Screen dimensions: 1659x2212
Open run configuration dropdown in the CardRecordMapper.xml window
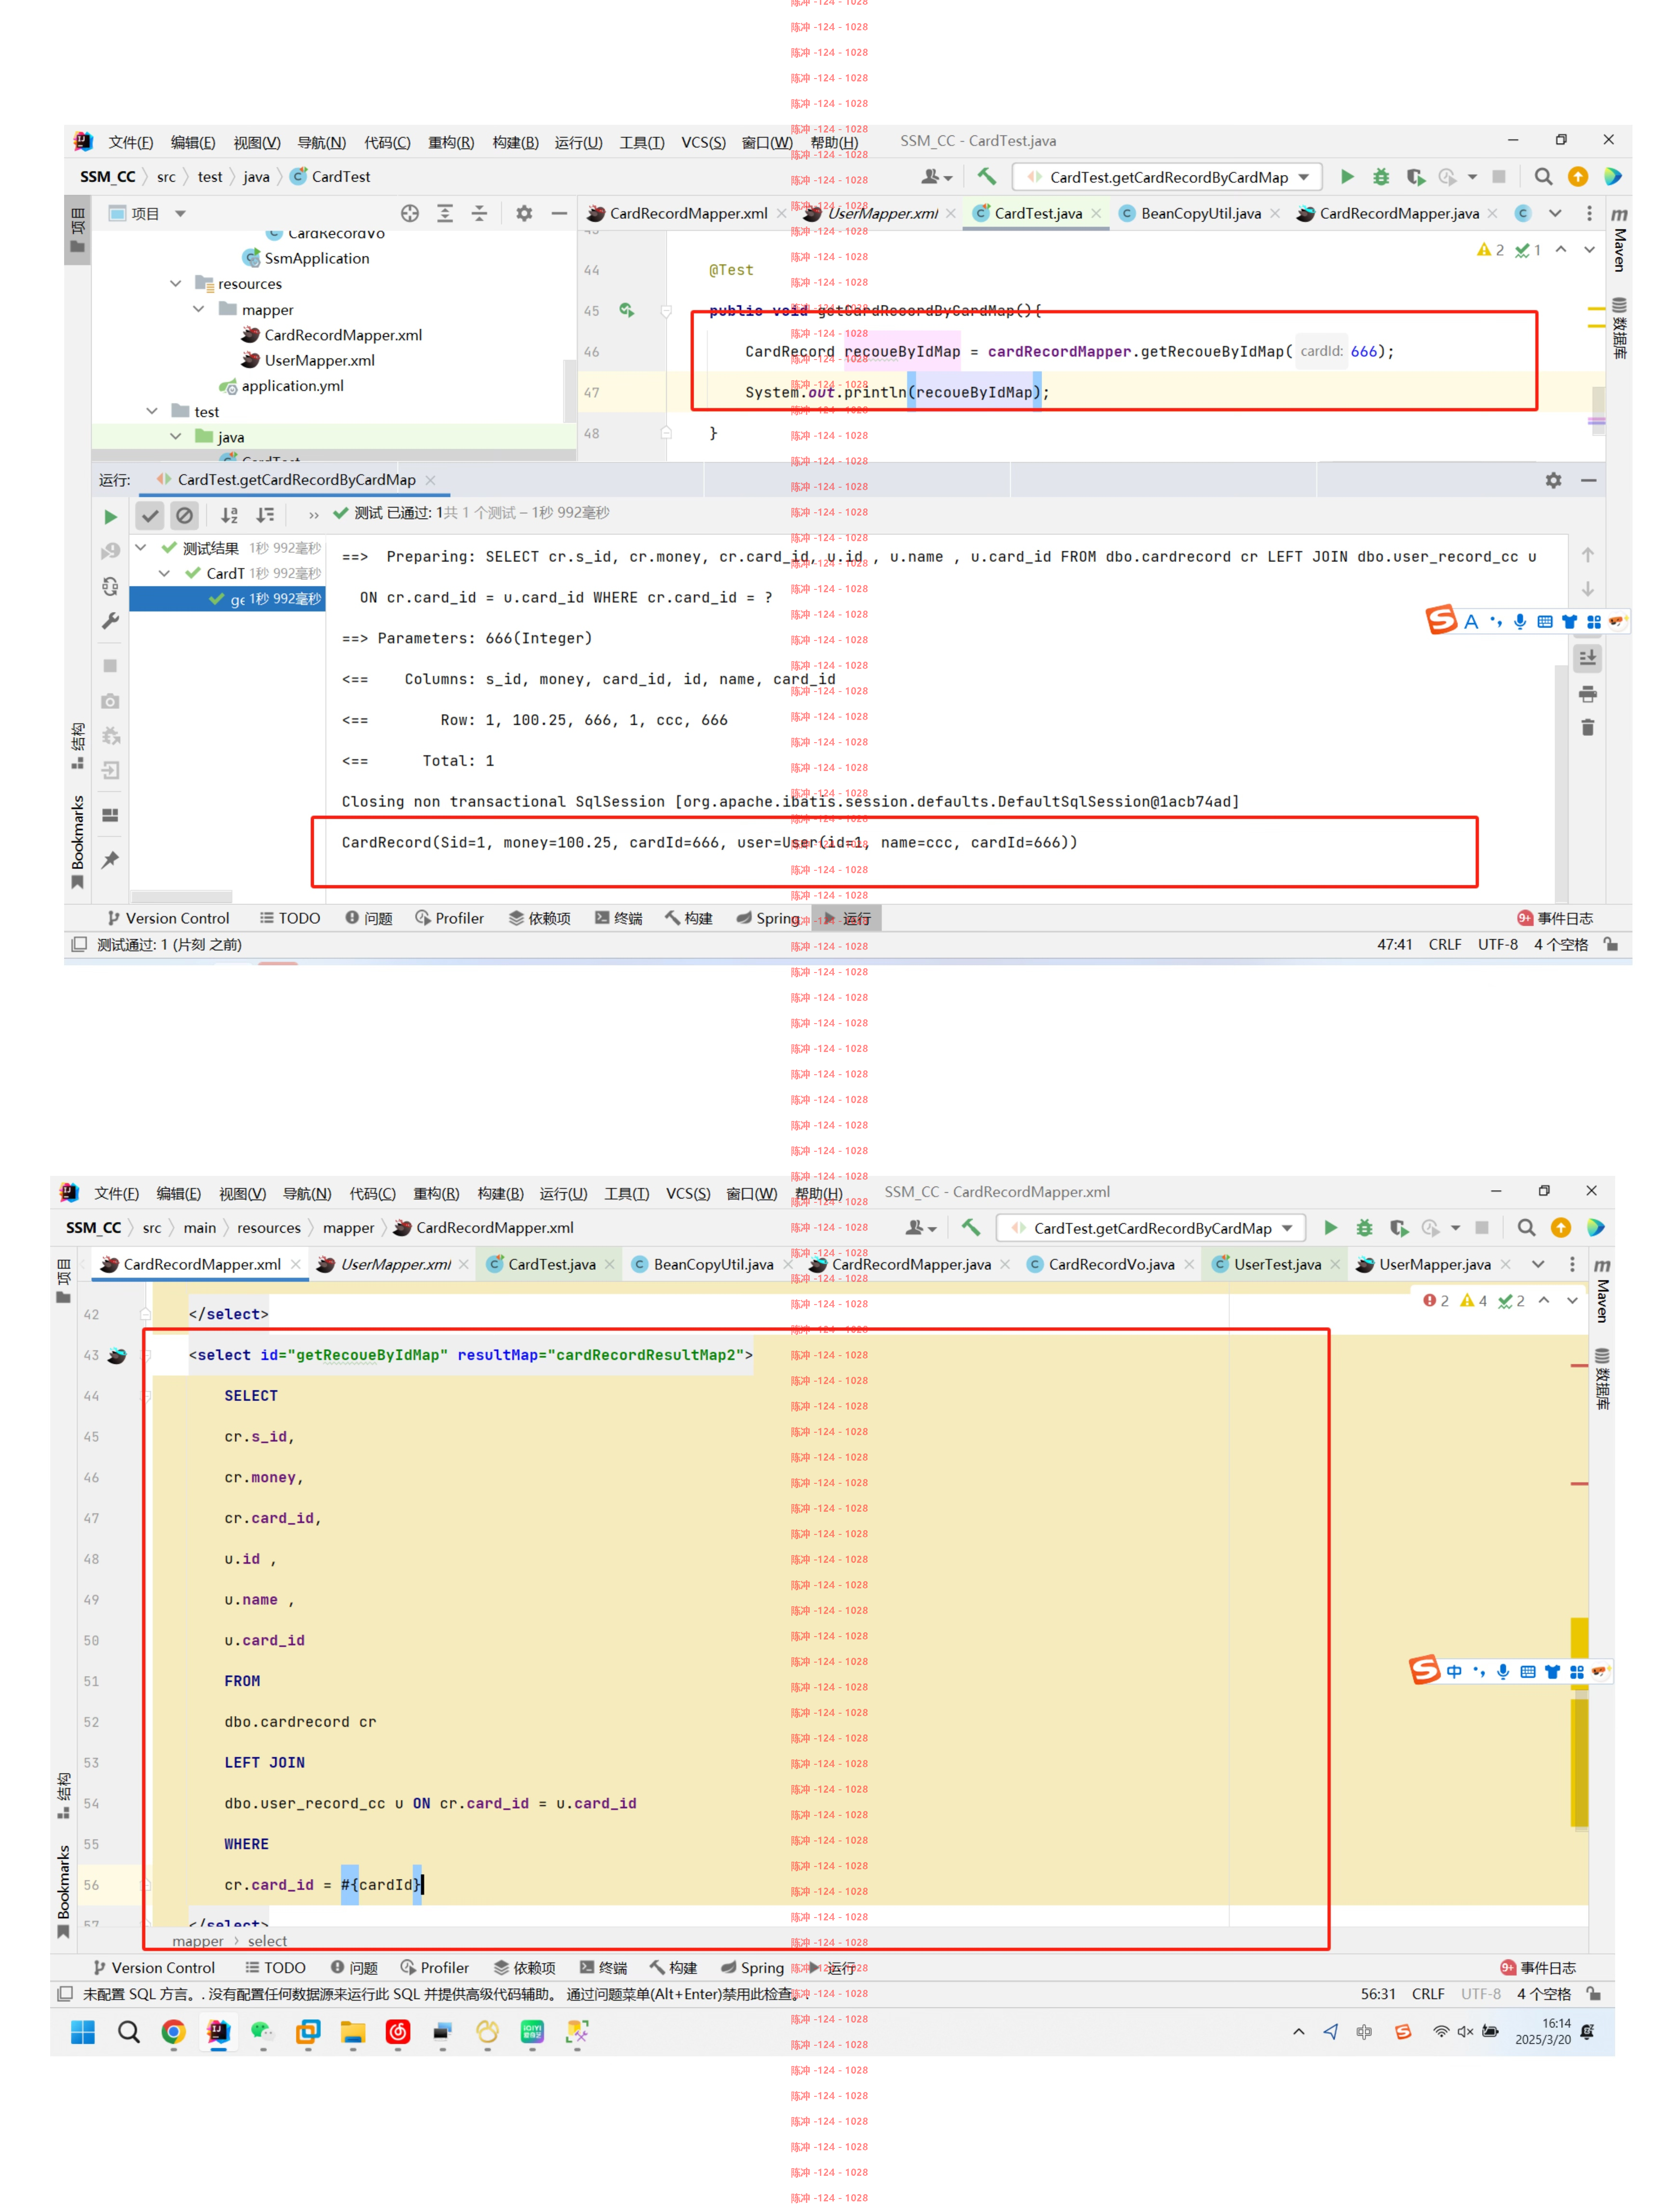click(1151, 1227)
